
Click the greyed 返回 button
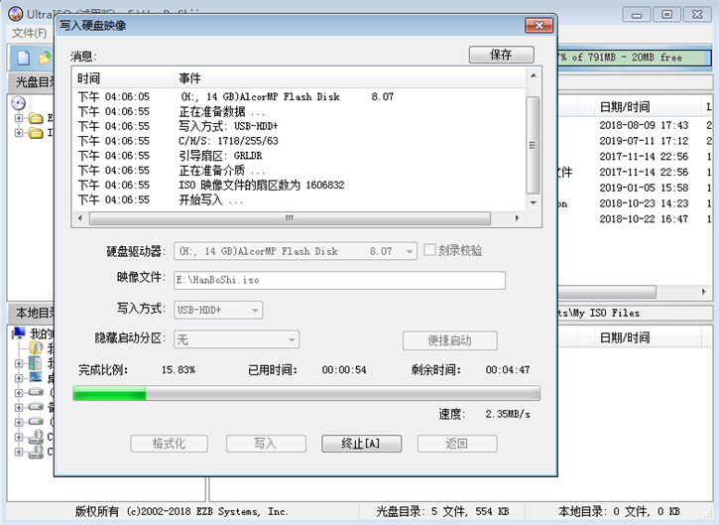click(457, 444)
